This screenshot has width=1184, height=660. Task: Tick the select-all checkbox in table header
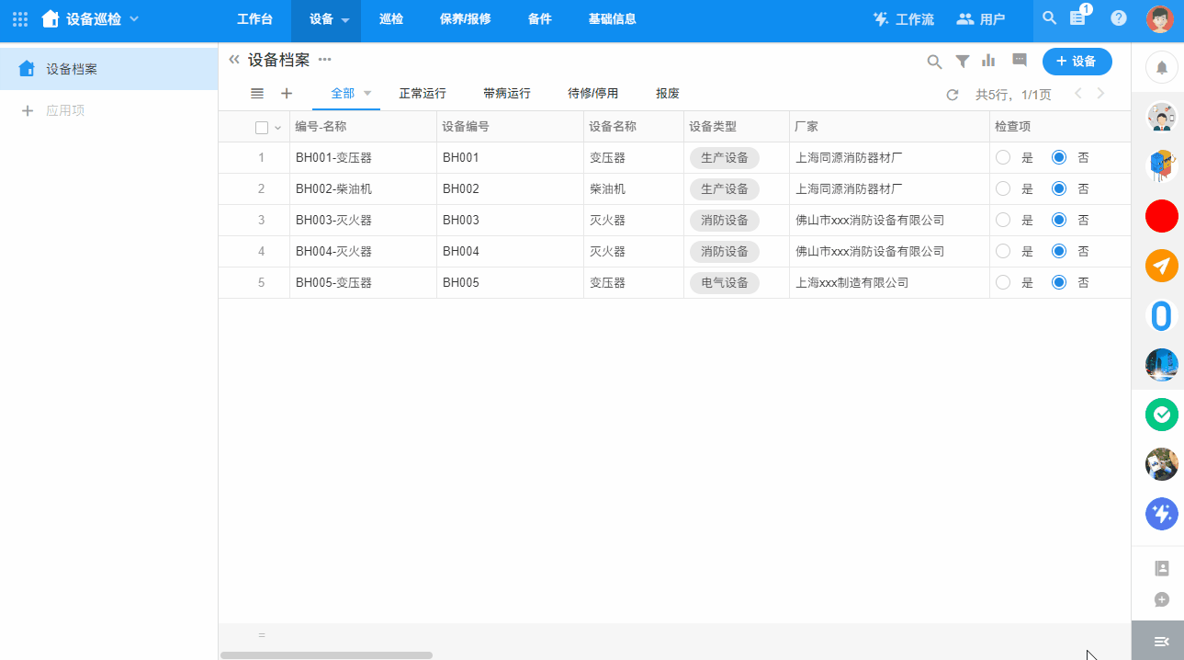[262, 128]
